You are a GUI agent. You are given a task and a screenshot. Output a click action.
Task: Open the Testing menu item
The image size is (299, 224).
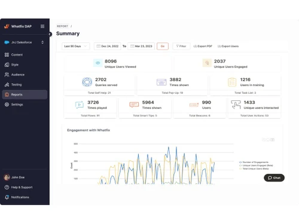25,84
